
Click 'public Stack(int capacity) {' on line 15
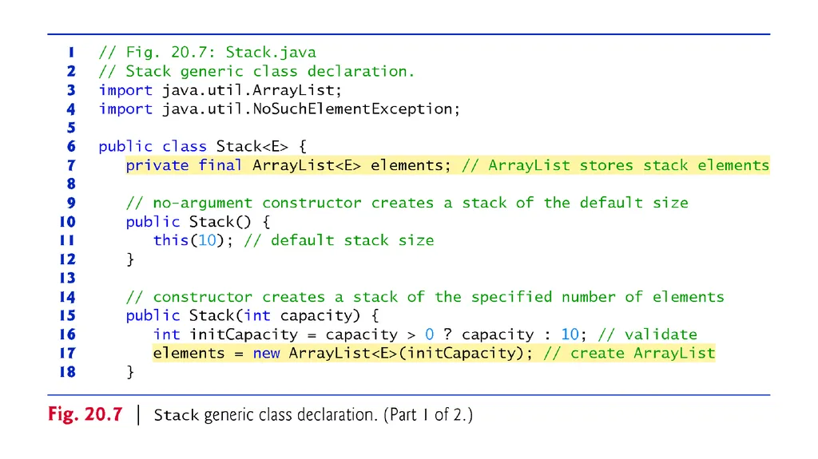click(x=252, y=315)
